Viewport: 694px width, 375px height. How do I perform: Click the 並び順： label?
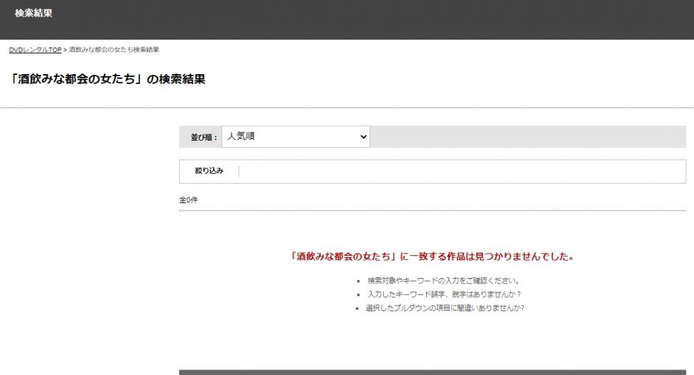pyautogui.click(x=204, y=137)
